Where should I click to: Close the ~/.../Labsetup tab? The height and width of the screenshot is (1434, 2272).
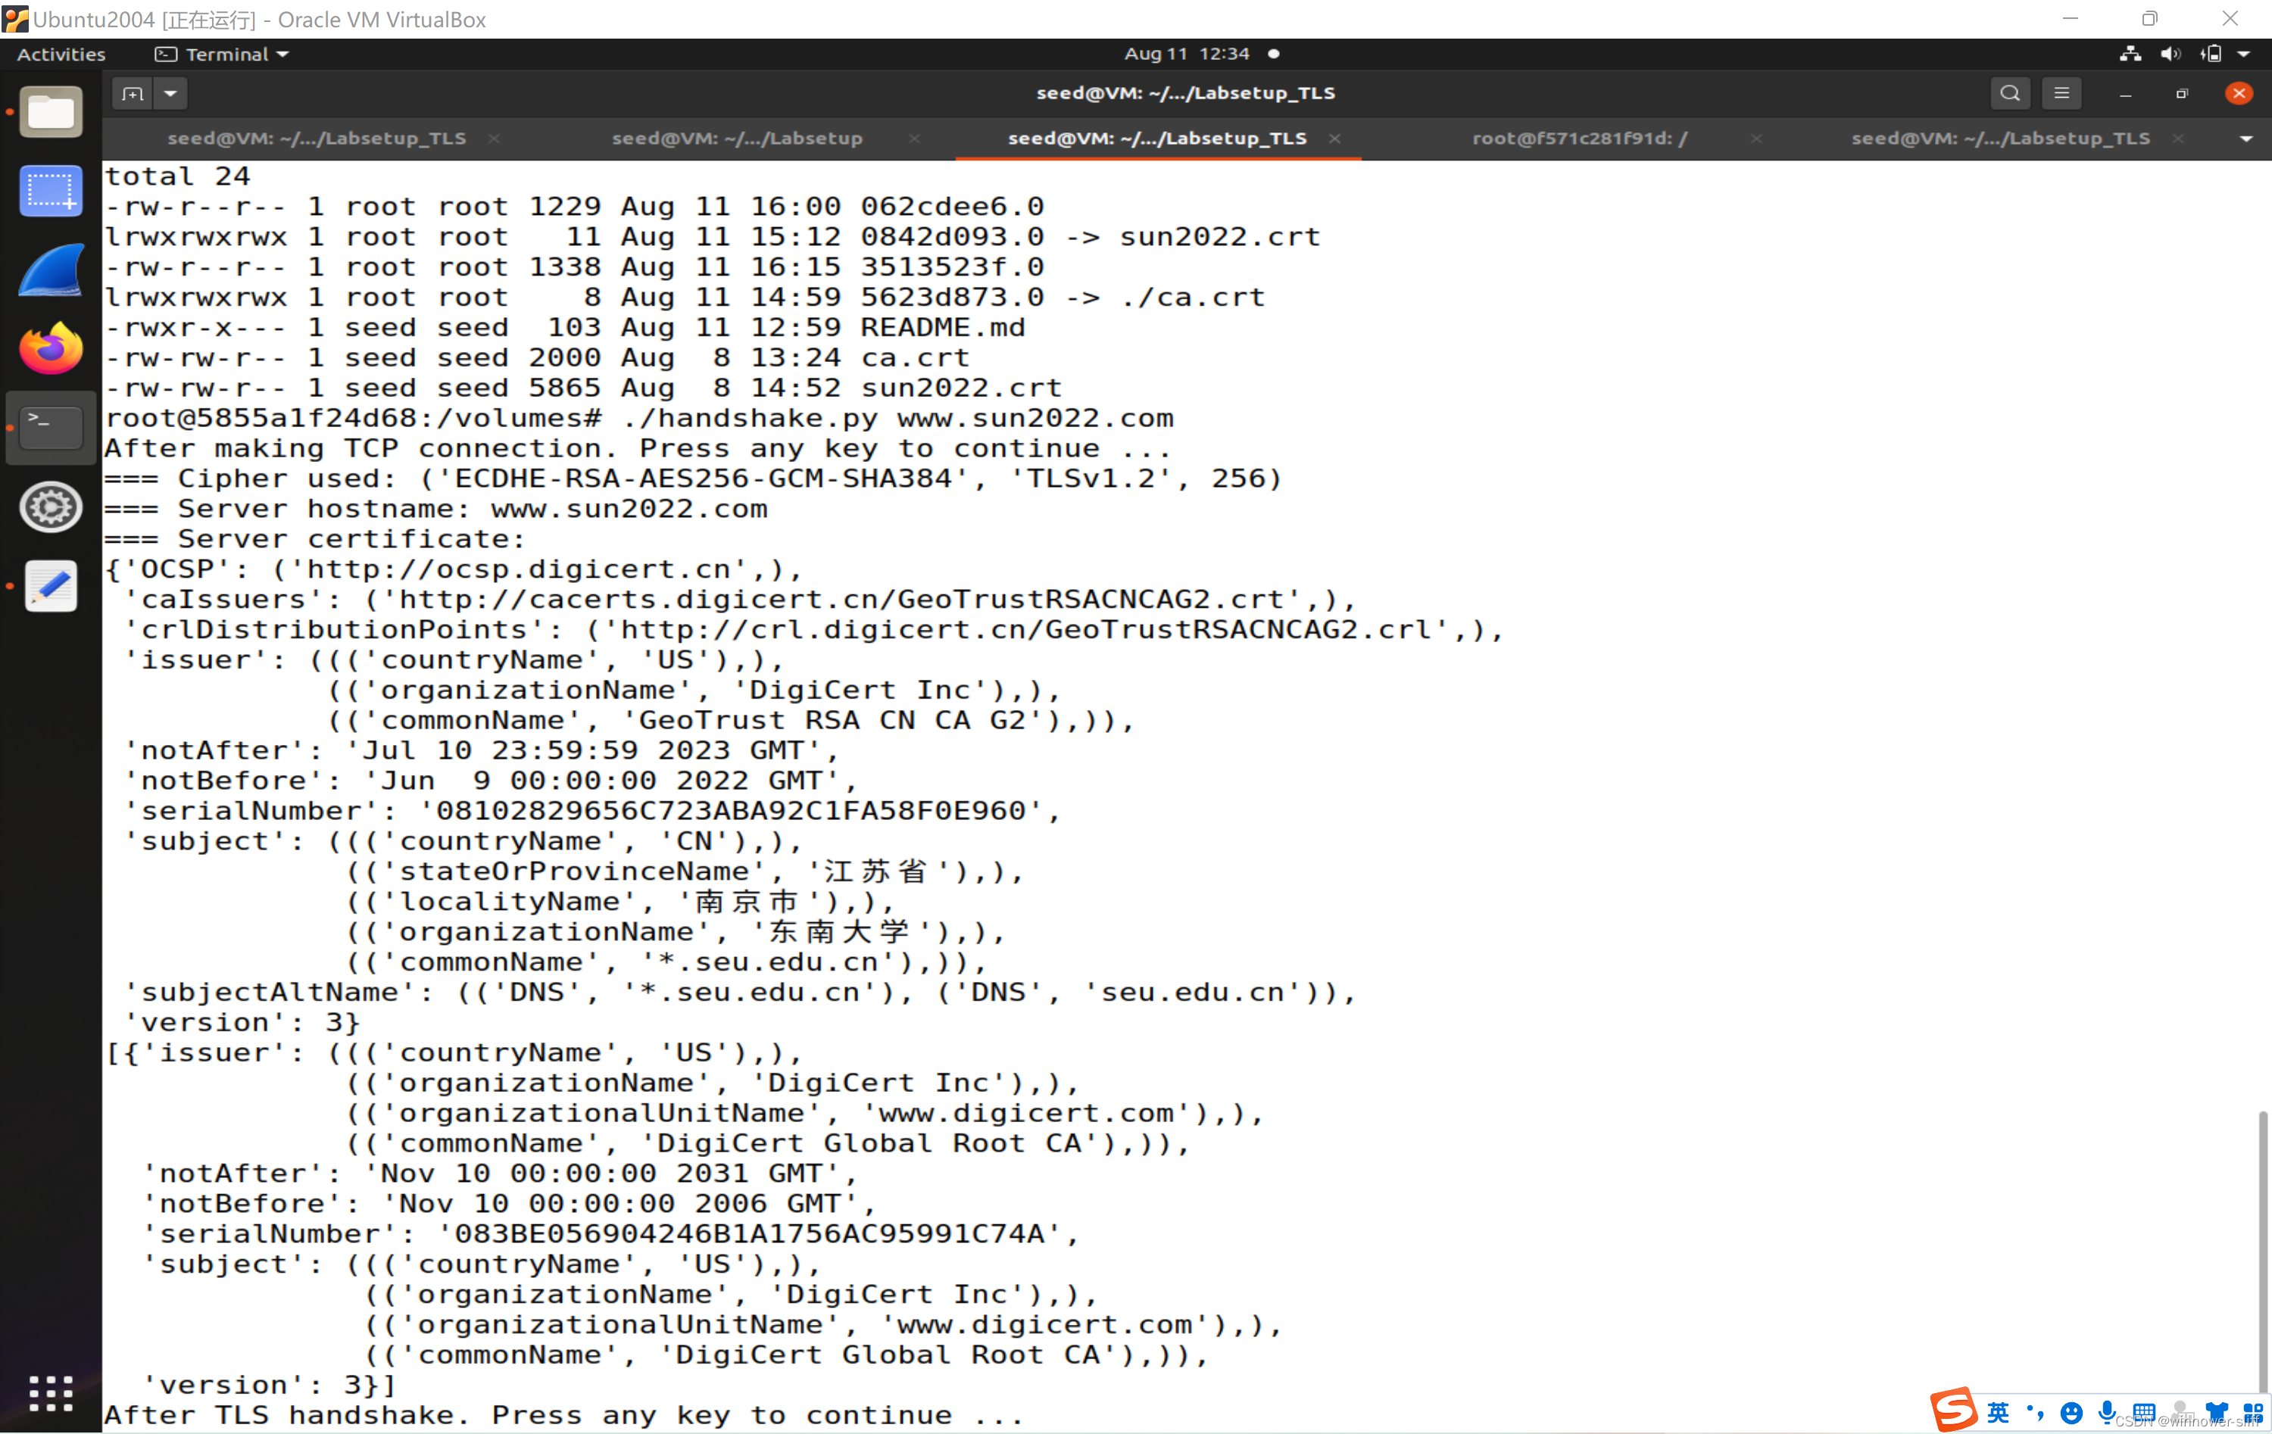coord(914,139)
